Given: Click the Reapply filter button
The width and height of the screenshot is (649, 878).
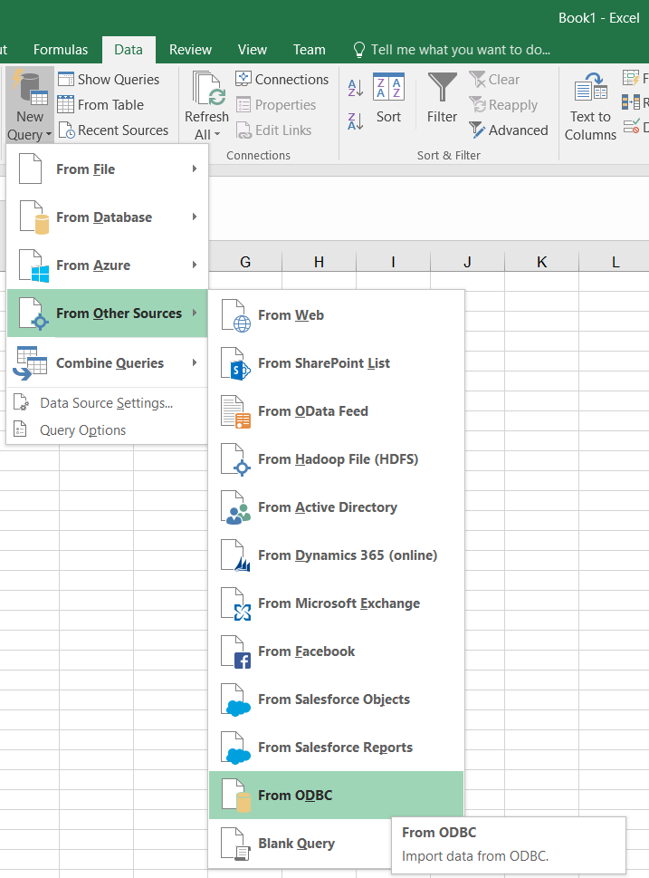Looking at the screenshot, I should [x=503, y=105].
